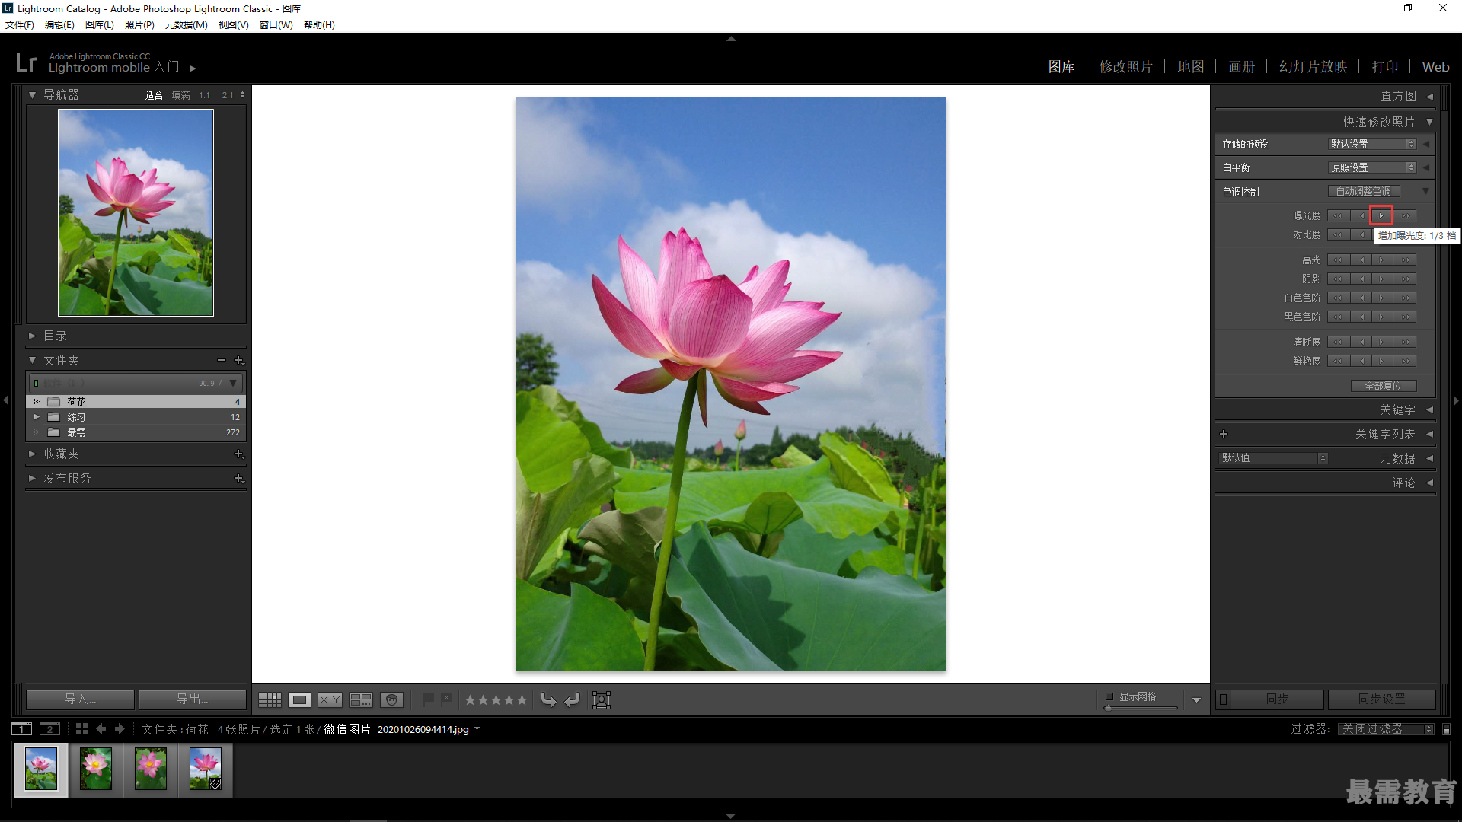The image size is (1462, 822).
Task: Click the draw face region tool
Action: (602, 699)
